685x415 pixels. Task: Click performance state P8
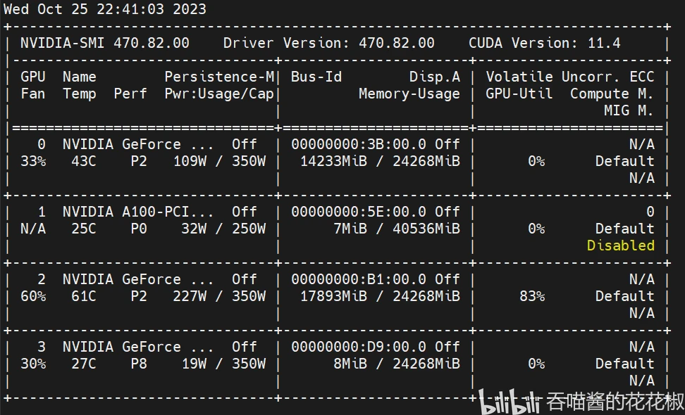(139, 364)
